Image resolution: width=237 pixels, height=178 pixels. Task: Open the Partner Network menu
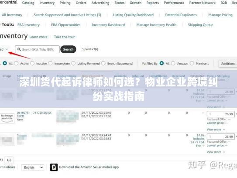[203, 3]
